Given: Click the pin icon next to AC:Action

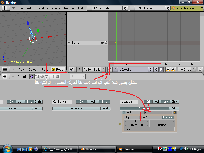Looking at the screenshot, I should (x=110, y=69).
